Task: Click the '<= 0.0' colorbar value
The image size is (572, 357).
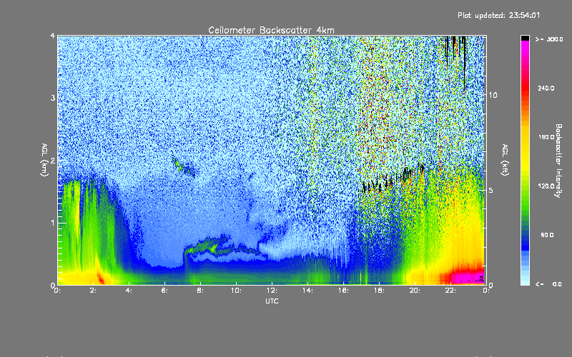Action: coord(548,284)
